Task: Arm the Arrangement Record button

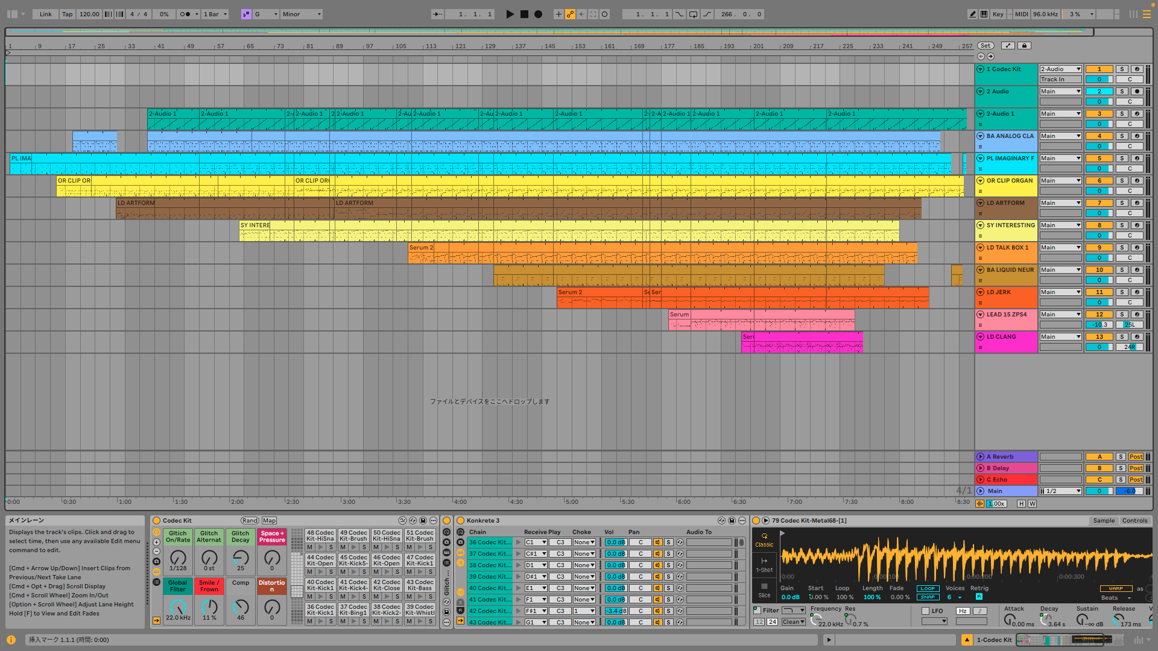Action: (x=538, y=14)
